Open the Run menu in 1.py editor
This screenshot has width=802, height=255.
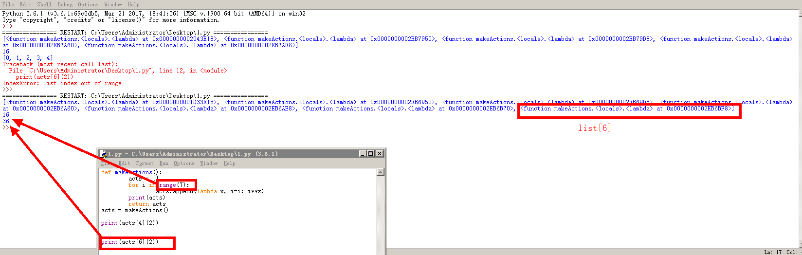click(x=164, y=164)
